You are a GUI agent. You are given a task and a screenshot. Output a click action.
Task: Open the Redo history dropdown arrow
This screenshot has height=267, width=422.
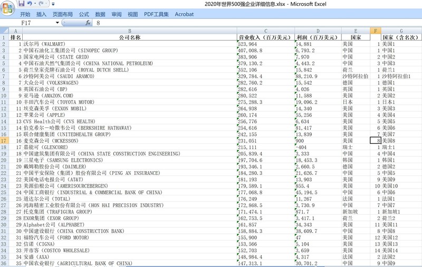tap(46, 4)
